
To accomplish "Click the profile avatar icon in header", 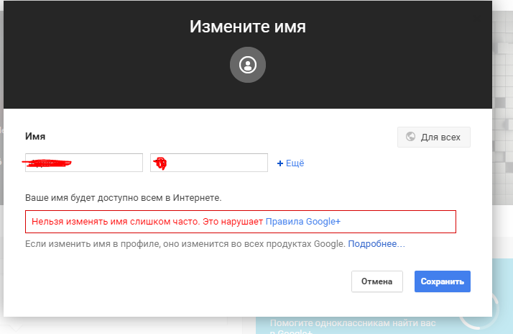I will (248, 65).
